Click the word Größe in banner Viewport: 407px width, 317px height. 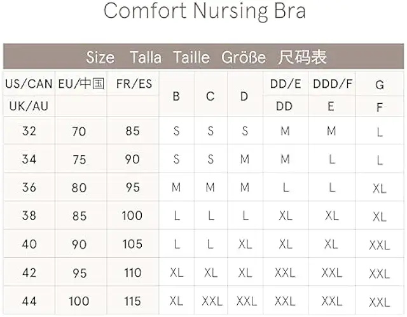click(244, 57)
